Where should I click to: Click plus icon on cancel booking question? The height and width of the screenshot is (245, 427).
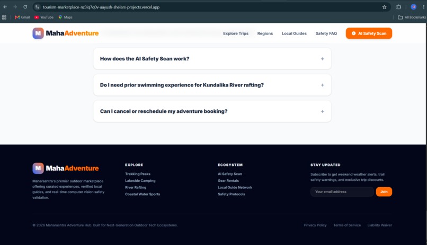(x=322, y=111)
